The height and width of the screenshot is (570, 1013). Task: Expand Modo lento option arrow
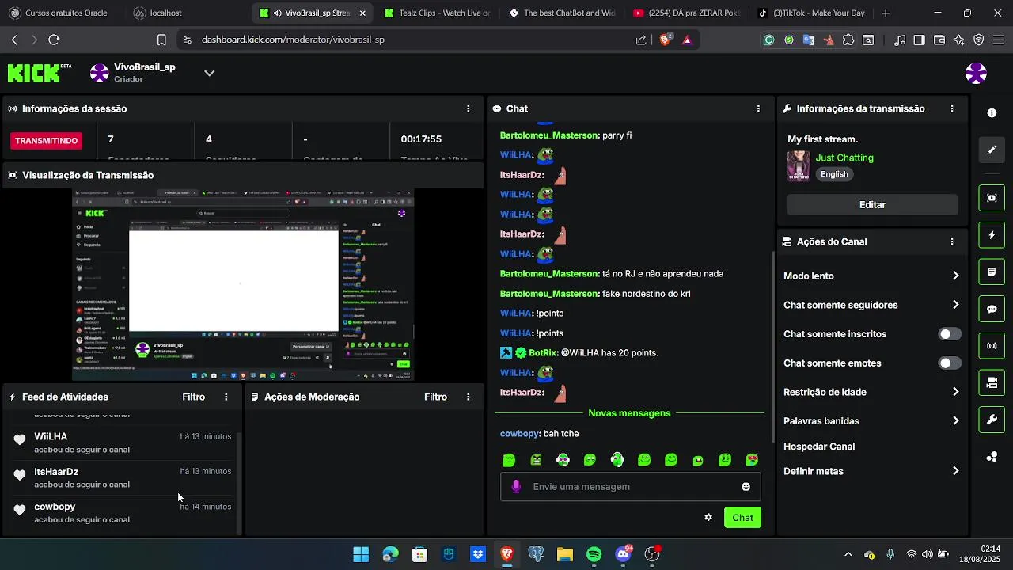955,276
